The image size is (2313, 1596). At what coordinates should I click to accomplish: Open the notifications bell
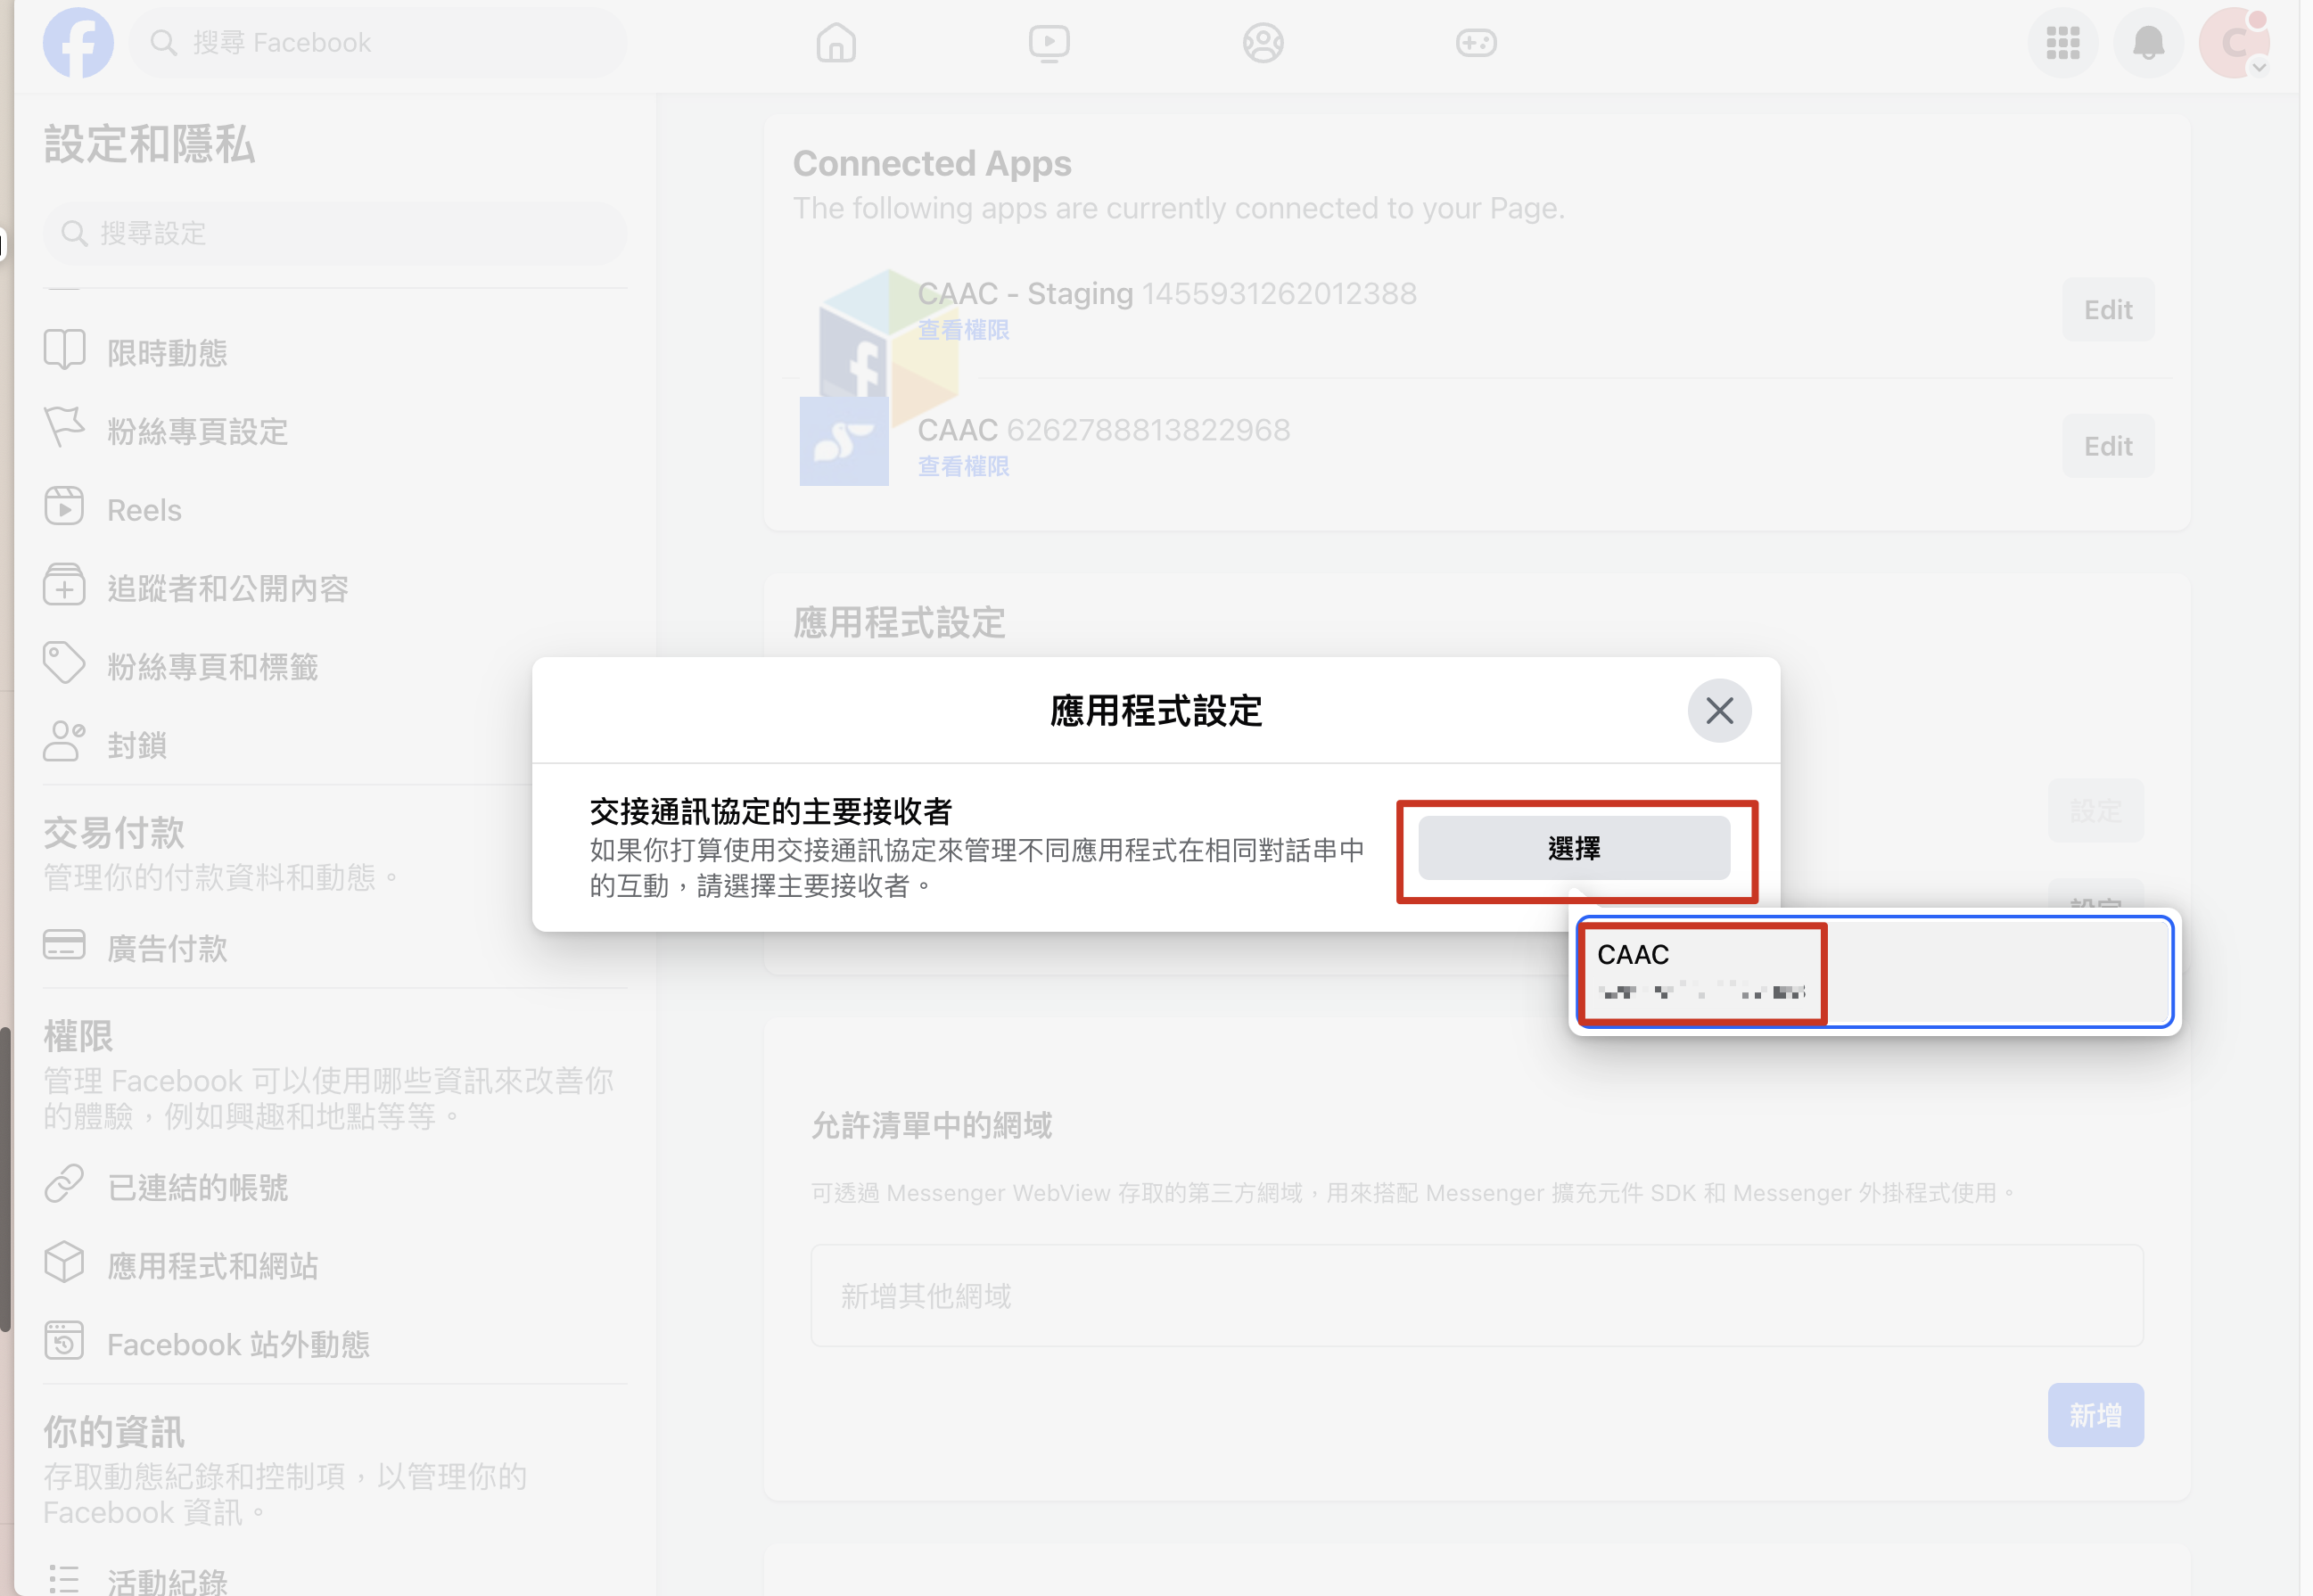pyautogui.click(x=2148, y=43)
